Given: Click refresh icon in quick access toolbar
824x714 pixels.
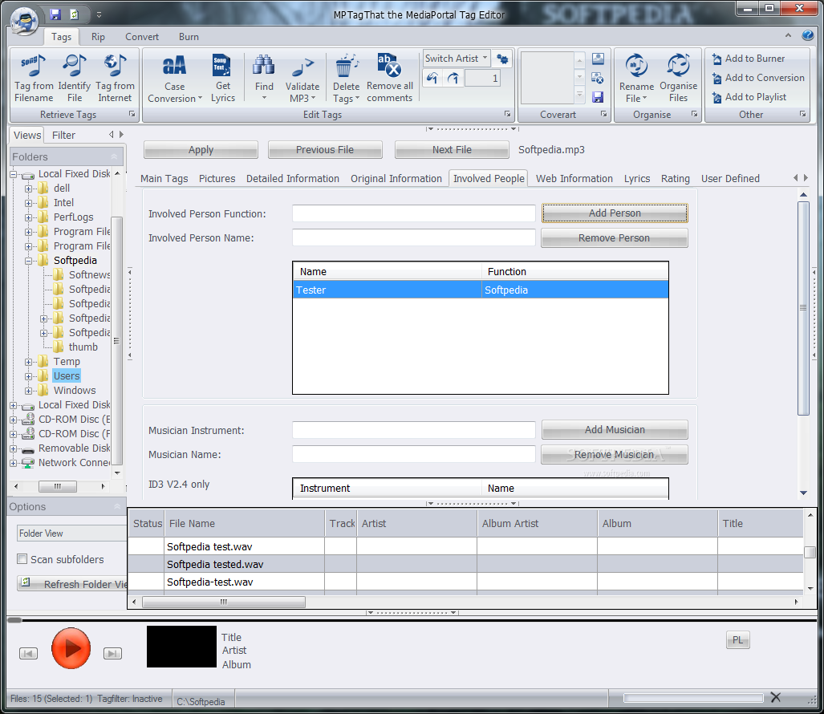Looking at the screenshot, I should click(x=74, y=14).
